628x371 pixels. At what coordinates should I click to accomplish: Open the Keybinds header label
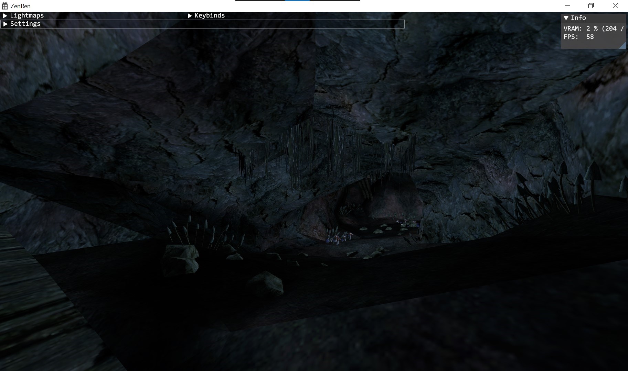coord(210,15)
